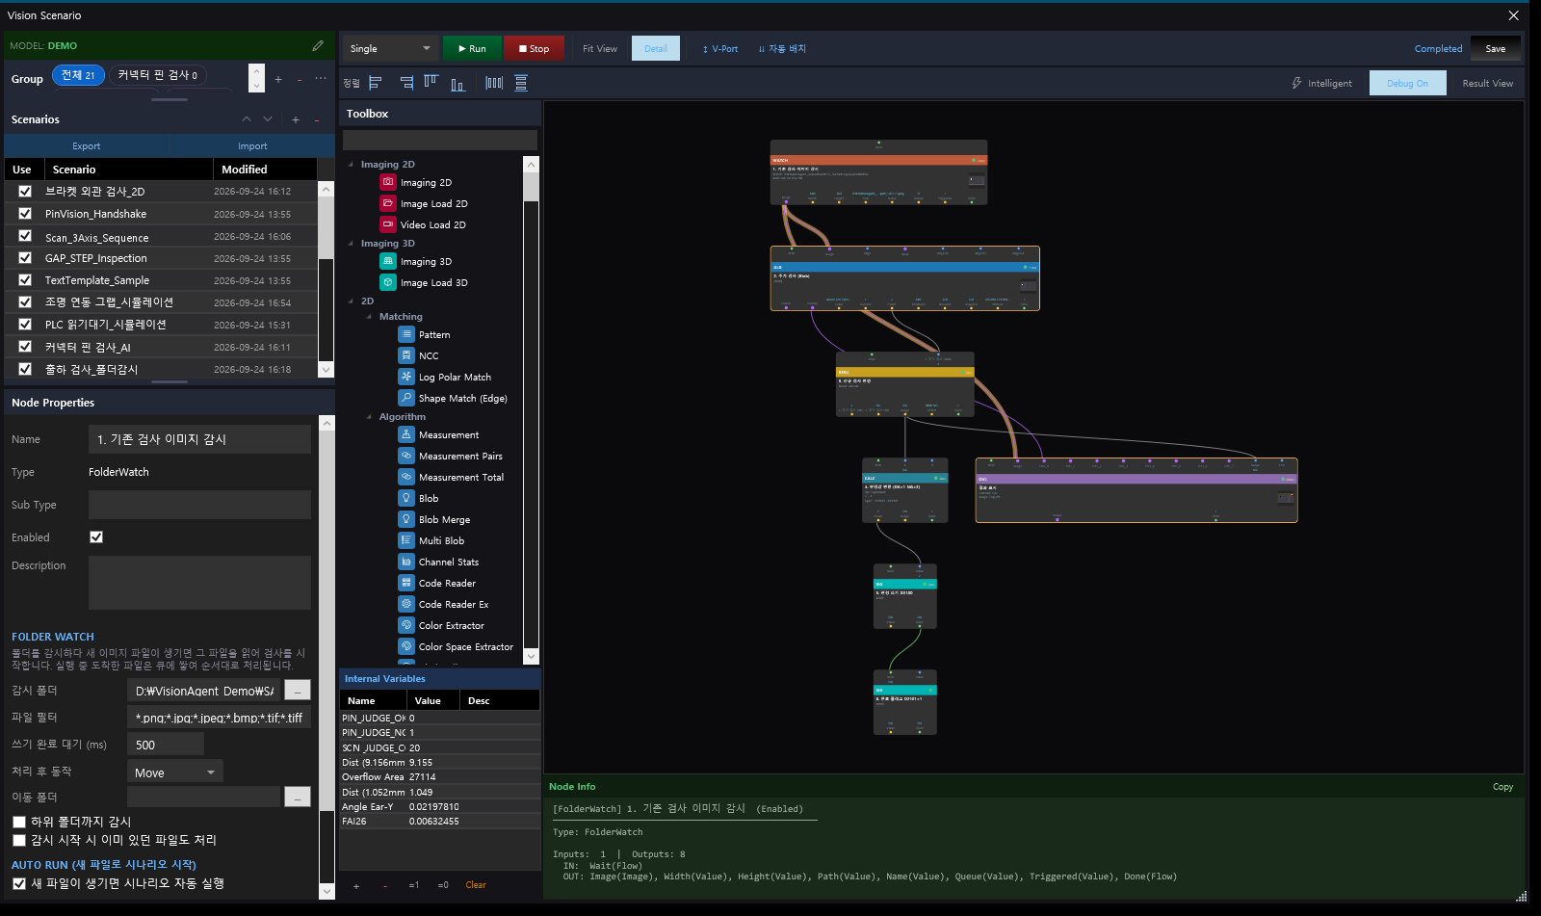Click the 쓰기 완료 대기 ms field
Image resolution: width=1541 pixels, height=916 pixels.
point(166,745)
